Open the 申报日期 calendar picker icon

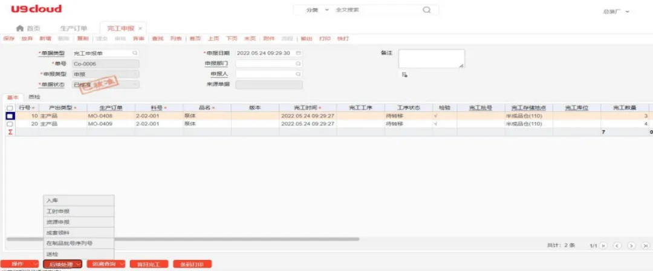(299, 53)
